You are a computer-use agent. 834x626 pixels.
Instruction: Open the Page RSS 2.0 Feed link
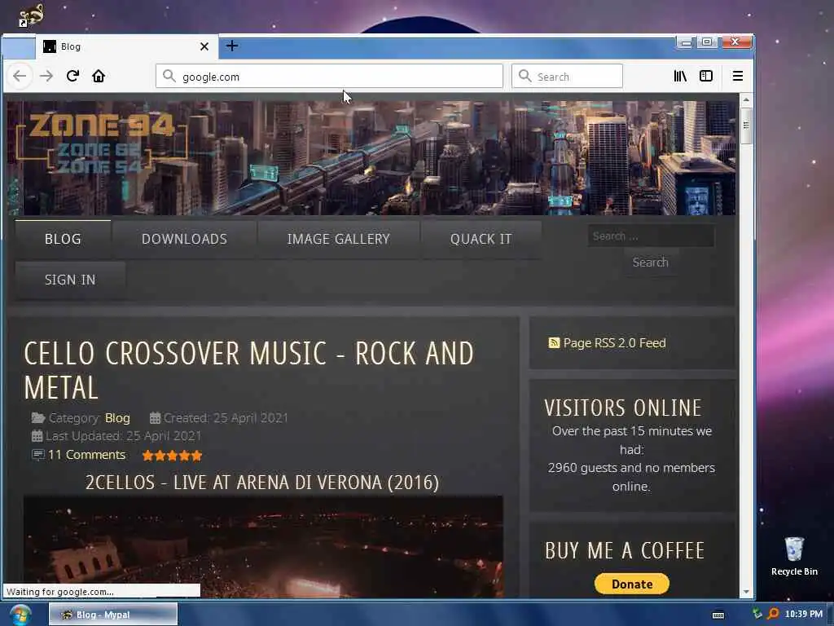click(614, 343)
